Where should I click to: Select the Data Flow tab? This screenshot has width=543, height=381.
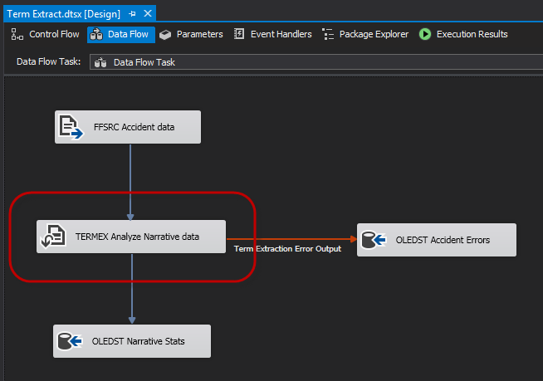point(121,34)
